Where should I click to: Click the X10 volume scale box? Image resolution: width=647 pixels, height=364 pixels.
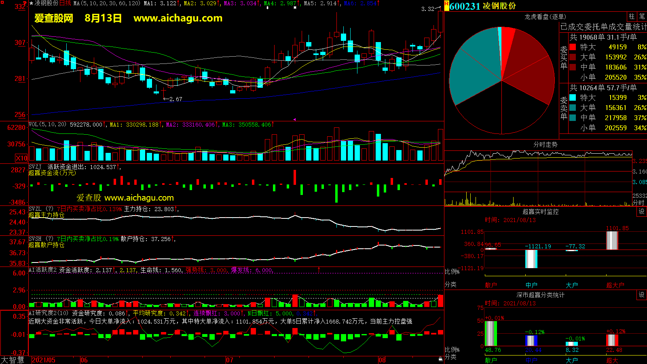22,158
